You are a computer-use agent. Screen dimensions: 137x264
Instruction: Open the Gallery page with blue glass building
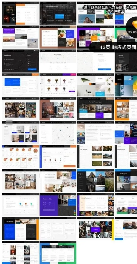[x=126, y=85]
